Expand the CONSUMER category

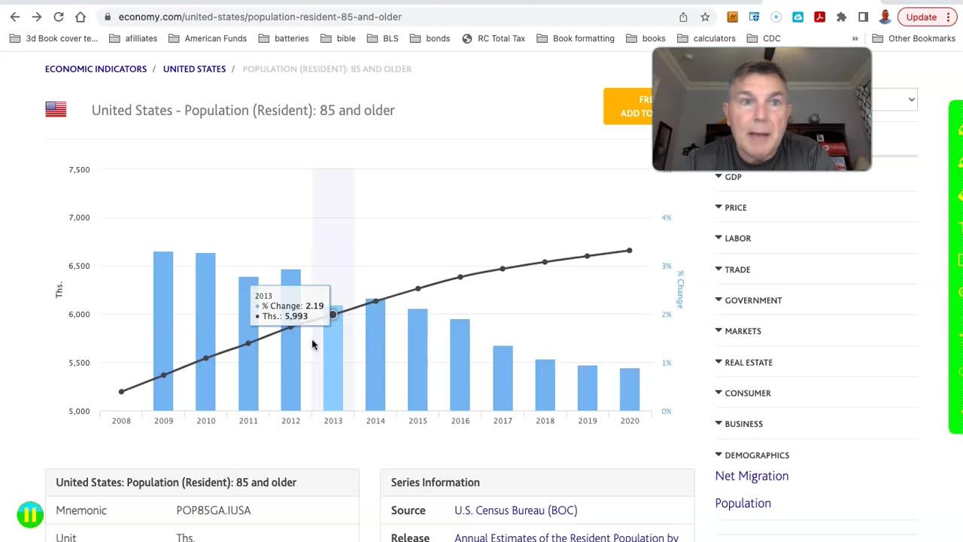tap(743, 393)
